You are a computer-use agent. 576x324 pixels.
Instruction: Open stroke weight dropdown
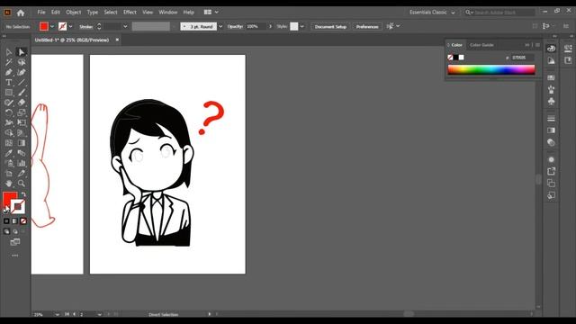pyautogui.click(x=125, y=26)
